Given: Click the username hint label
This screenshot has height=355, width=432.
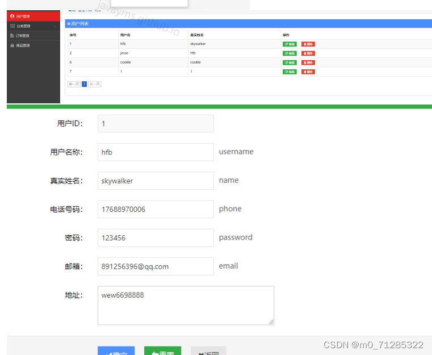Looking at the screenshot, I should [236, 152].
